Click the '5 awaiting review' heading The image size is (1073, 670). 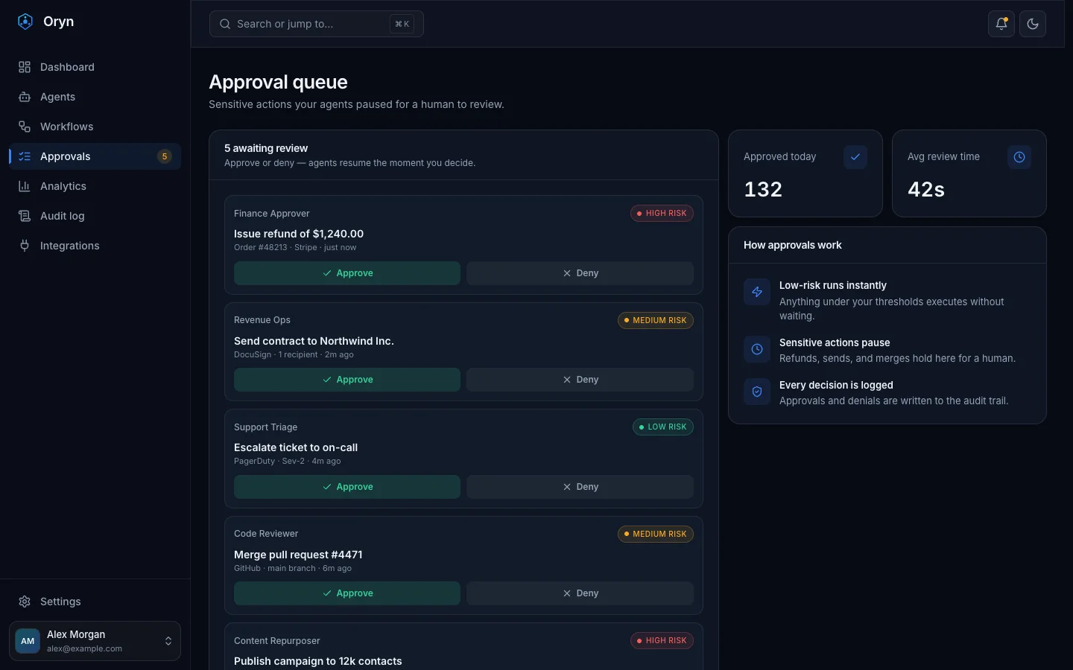pos(266,148)
